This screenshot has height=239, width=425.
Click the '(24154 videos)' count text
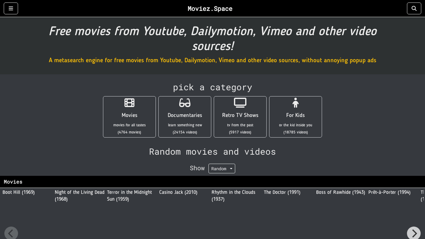click(x=185, y=132)
